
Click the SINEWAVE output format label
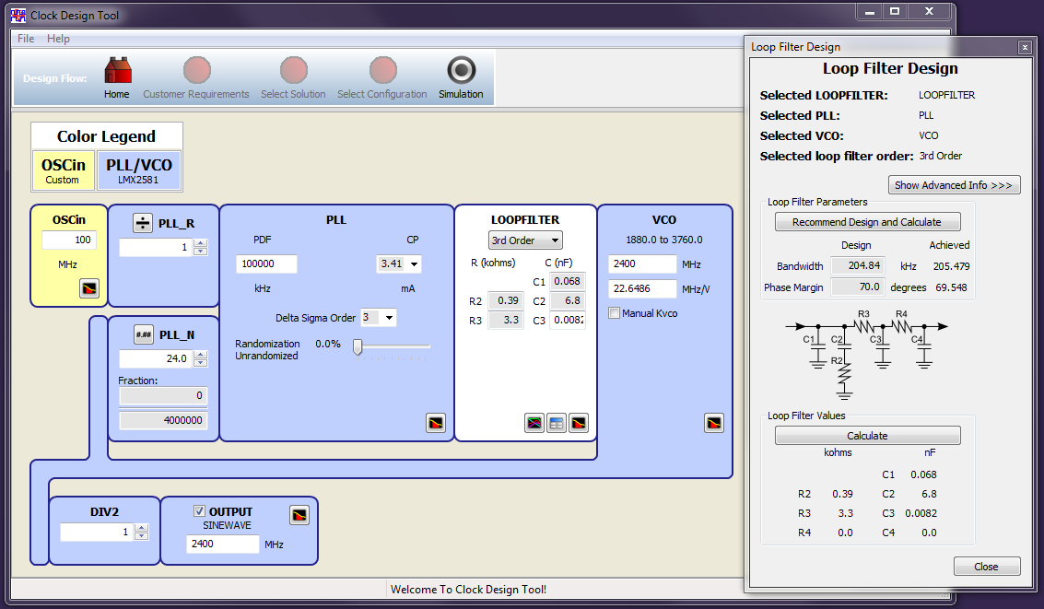pyautogui.click(x=227, y=525)
